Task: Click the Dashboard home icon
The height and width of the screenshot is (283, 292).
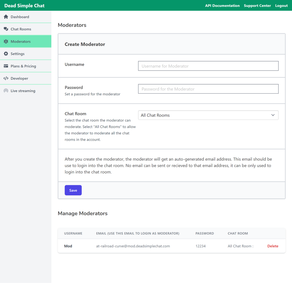Action: [6, 17]
